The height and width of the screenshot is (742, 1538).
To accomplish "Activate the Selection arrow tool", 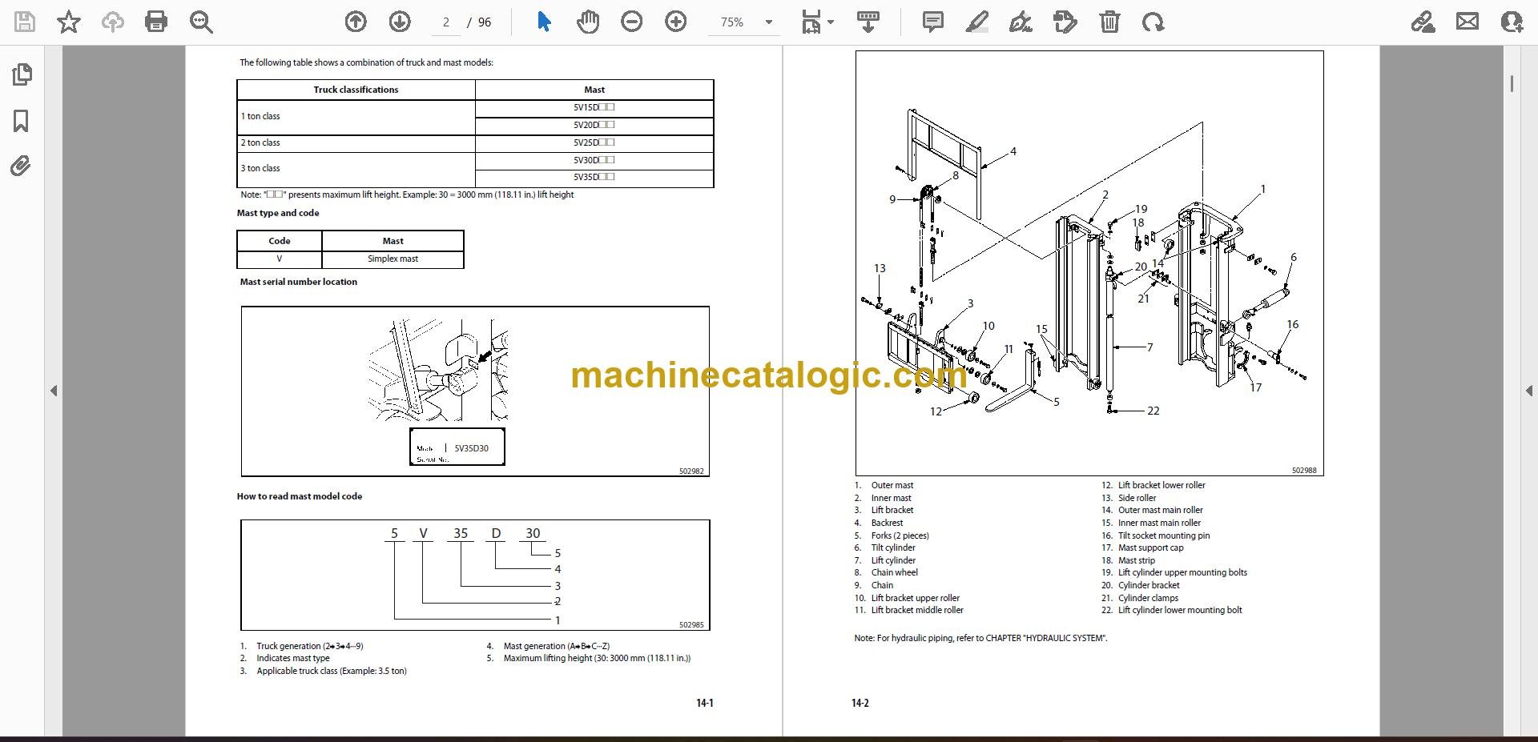I will click(x=544, y=22).
